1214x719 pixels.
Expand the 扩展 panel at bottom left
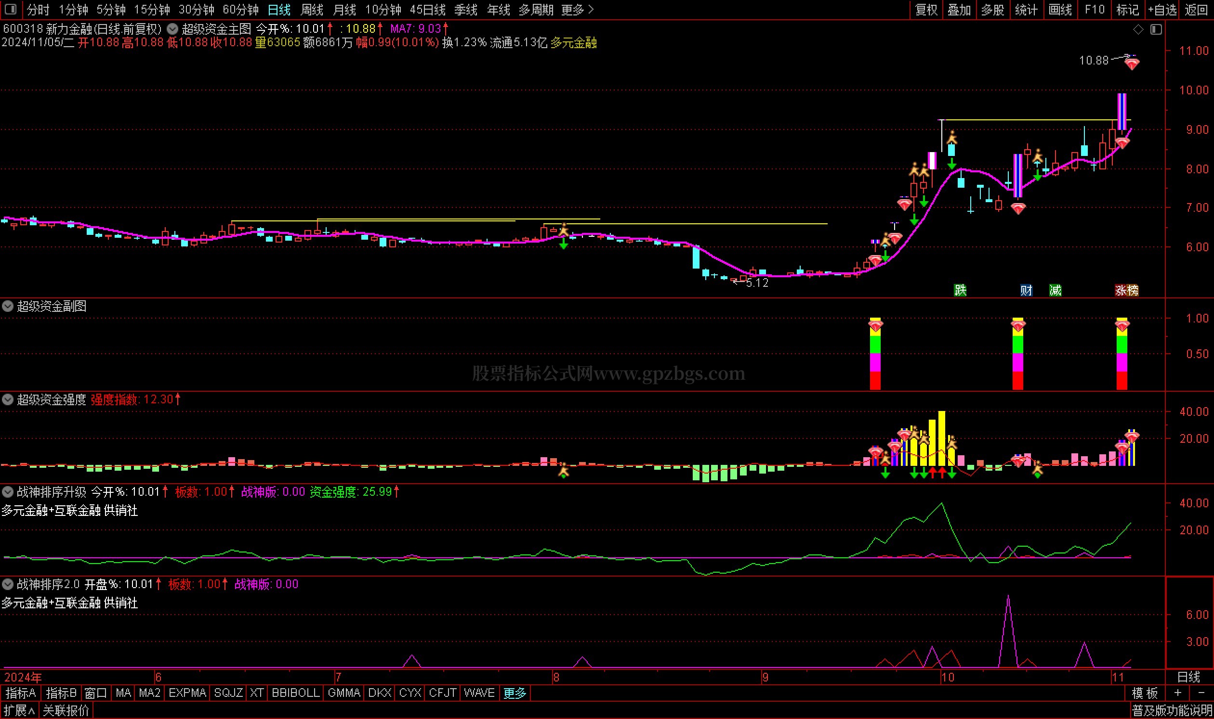(x=20, y=711)
